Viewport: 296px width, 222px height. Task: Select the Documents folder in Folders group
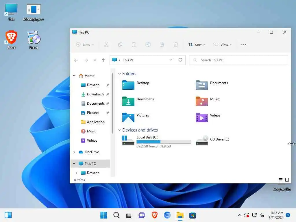pos(212,85)
